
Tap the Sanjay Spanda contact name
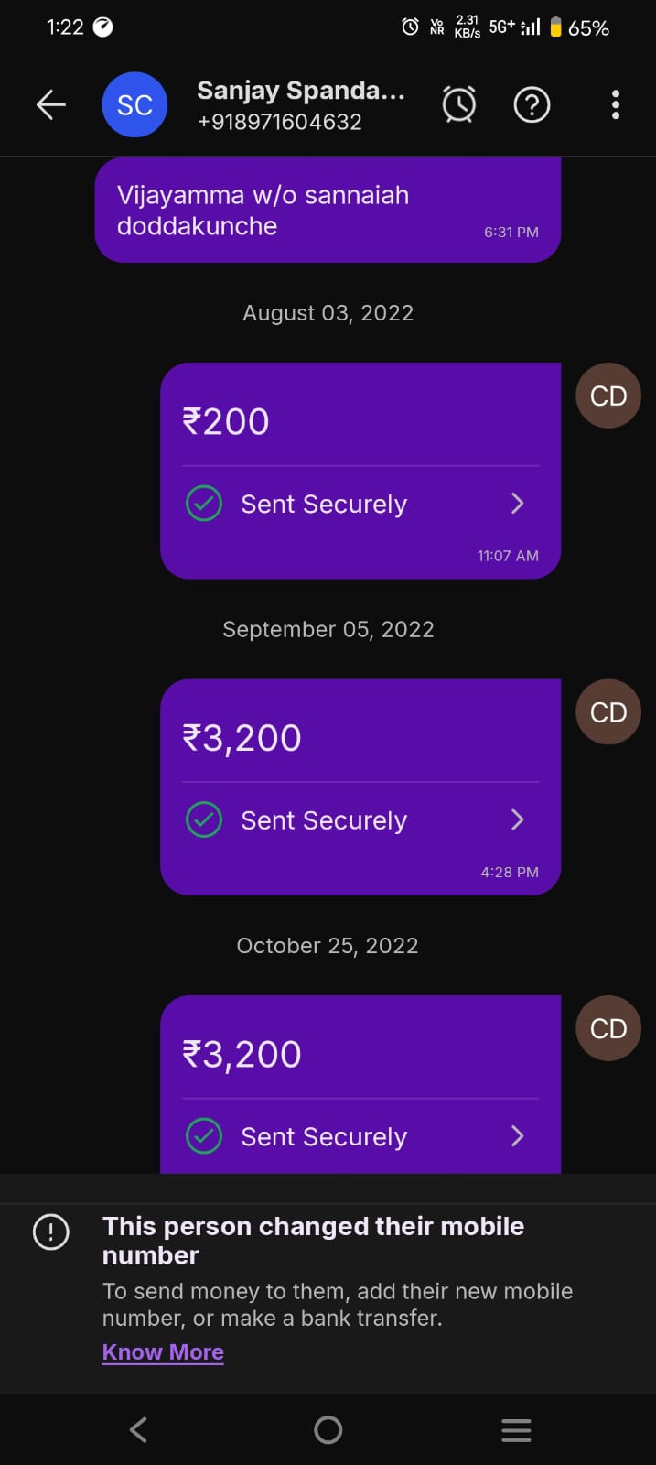point(300,91)
